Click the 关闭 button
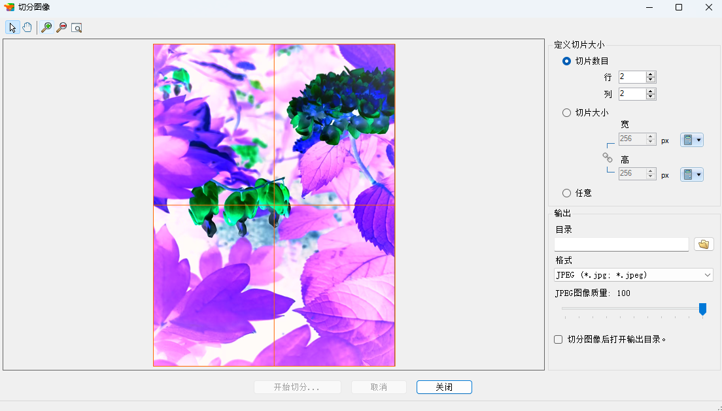The image size is (722, 411). pos(444,387)
